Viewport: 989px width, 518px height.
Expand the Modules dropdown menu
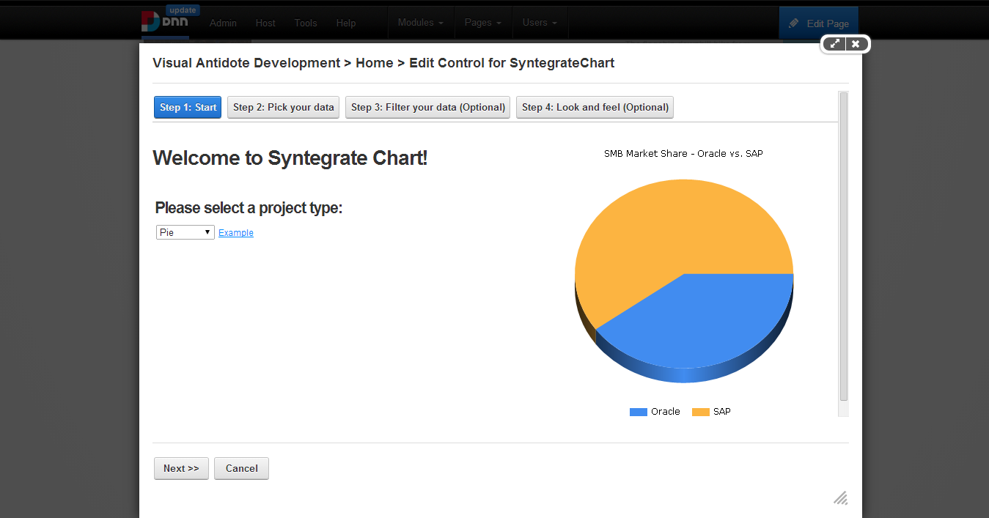click(421, 23)
